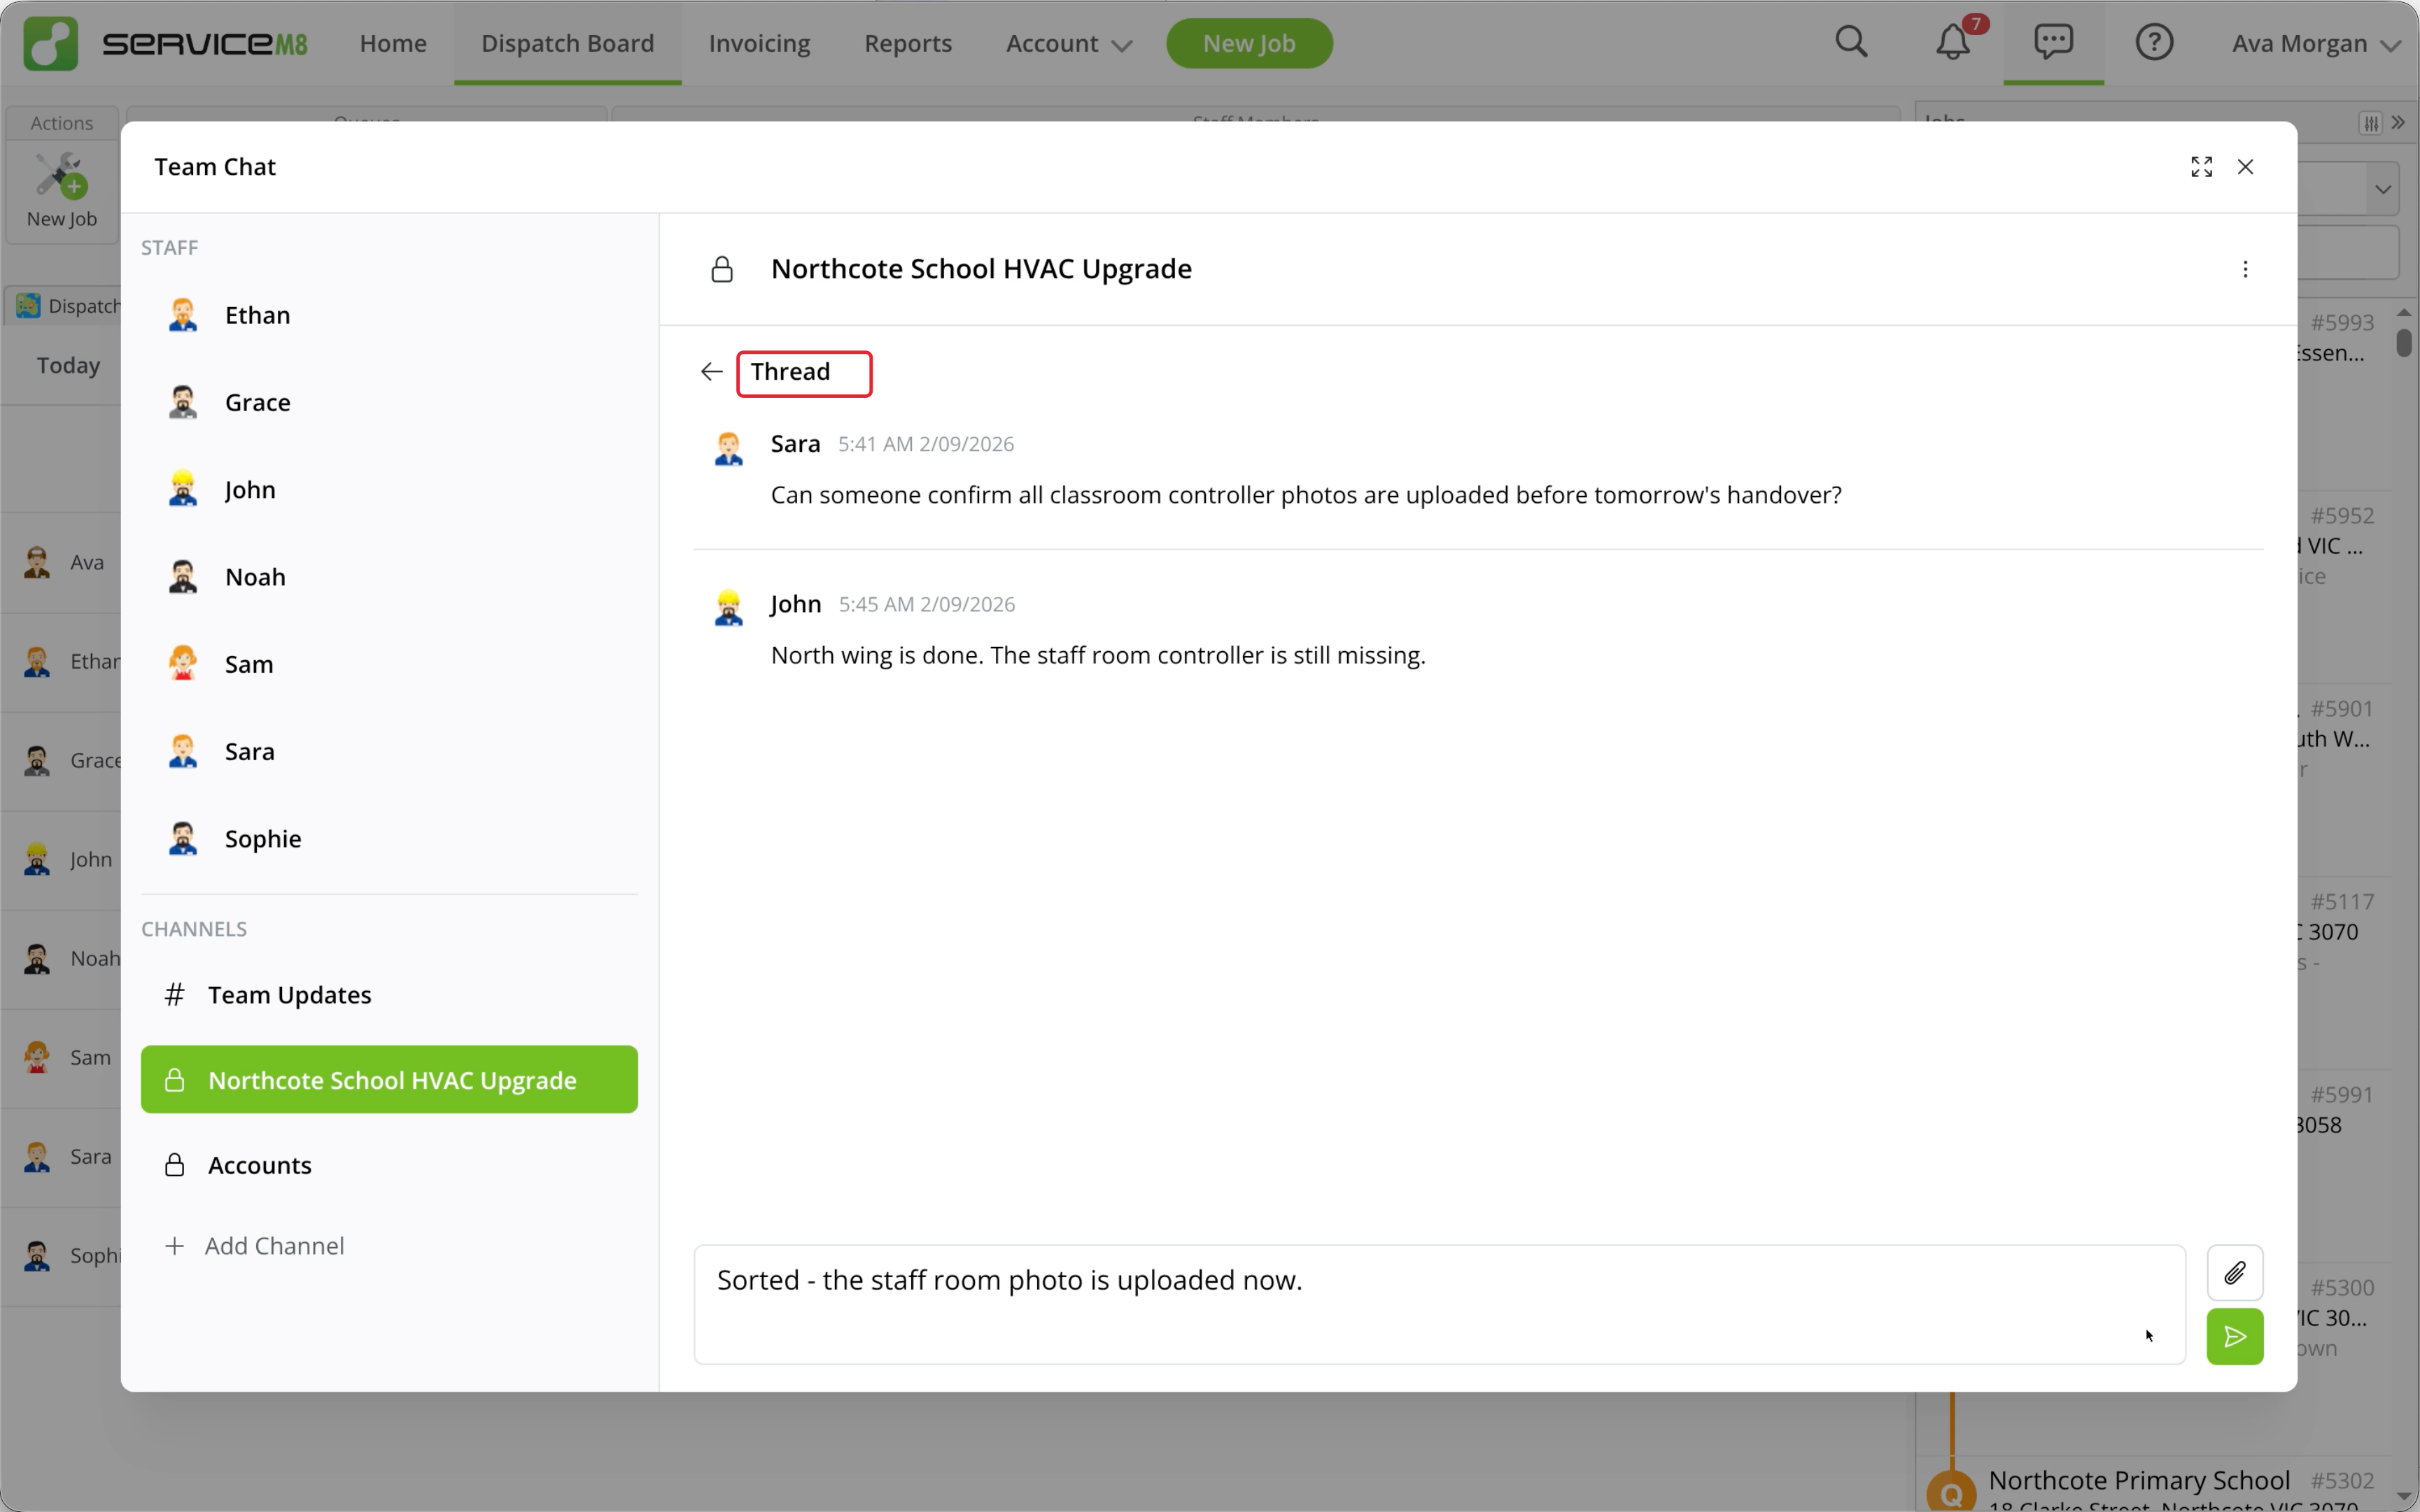This screenshot has width=2420, height=1512.
Task: Attach a file with paperclip icon
Action: [x=2234, y=1273]
